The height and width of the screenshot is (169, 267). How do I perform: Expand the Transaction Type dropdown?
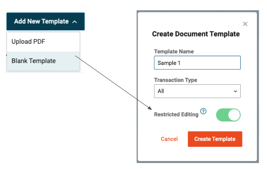[197, 91]
